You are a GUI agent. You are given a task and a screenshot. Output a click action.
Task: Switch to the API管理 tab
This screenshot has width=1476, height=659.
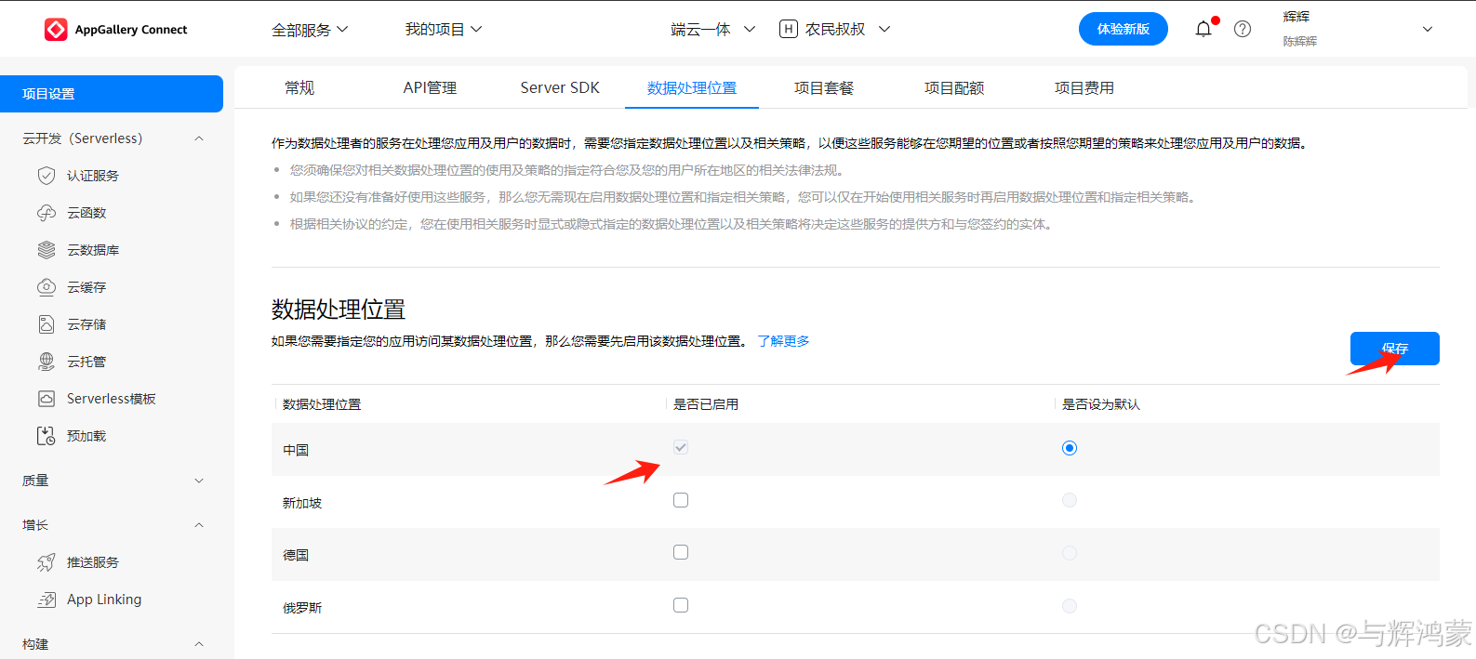(430, 87)
